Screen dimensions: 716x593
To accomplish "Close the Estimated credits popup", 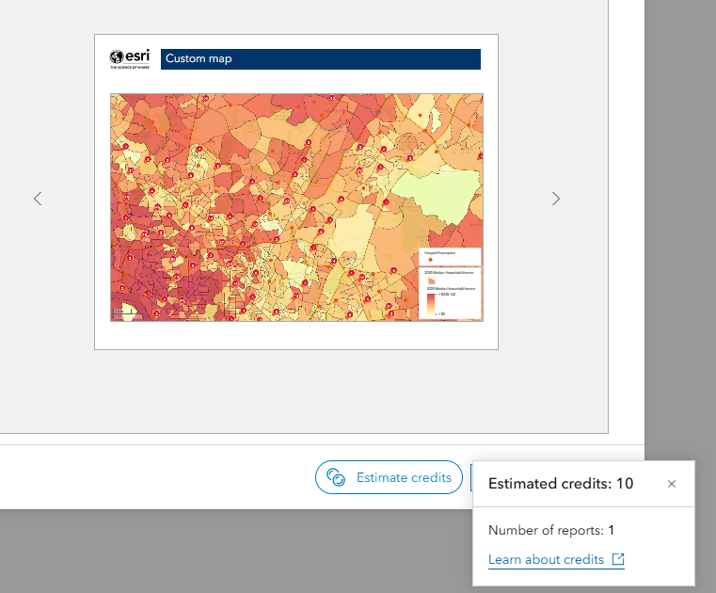I will pos(671,484).
